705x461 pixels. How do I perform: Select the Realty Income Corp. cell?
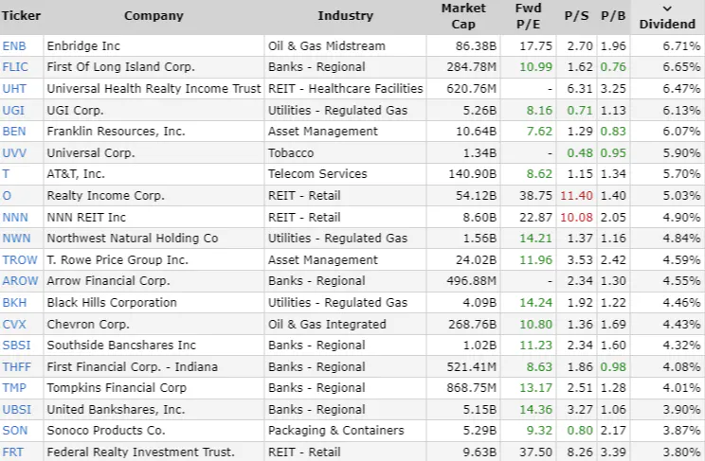[154, 195]
